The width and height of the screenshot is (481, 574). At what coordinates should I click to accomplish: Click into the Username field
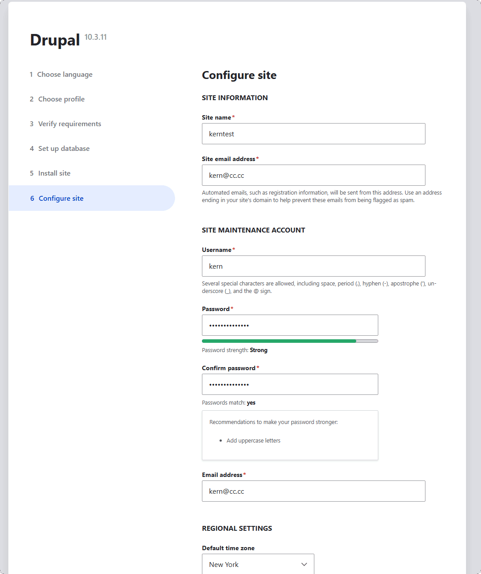tap(313, 266)
